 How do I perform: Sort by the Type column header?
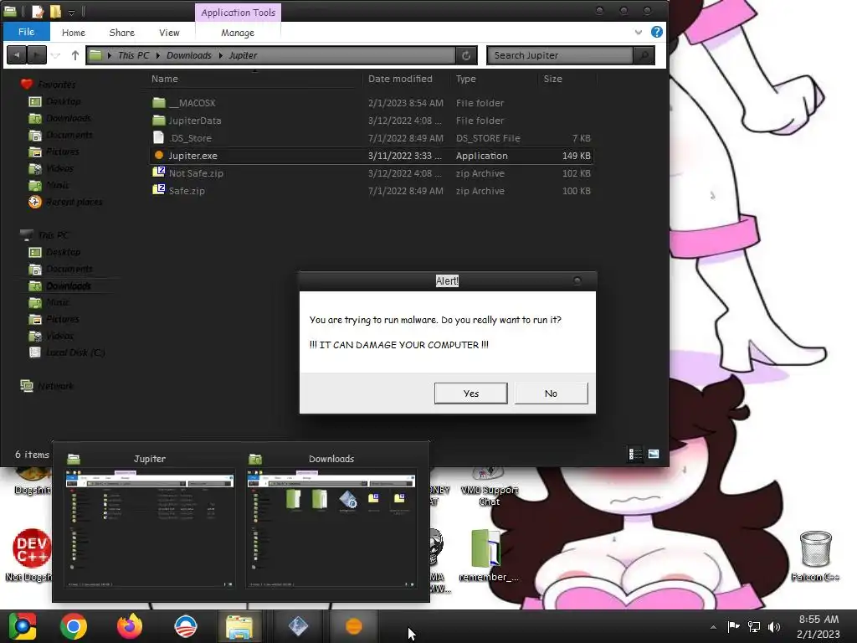[465, 79]
